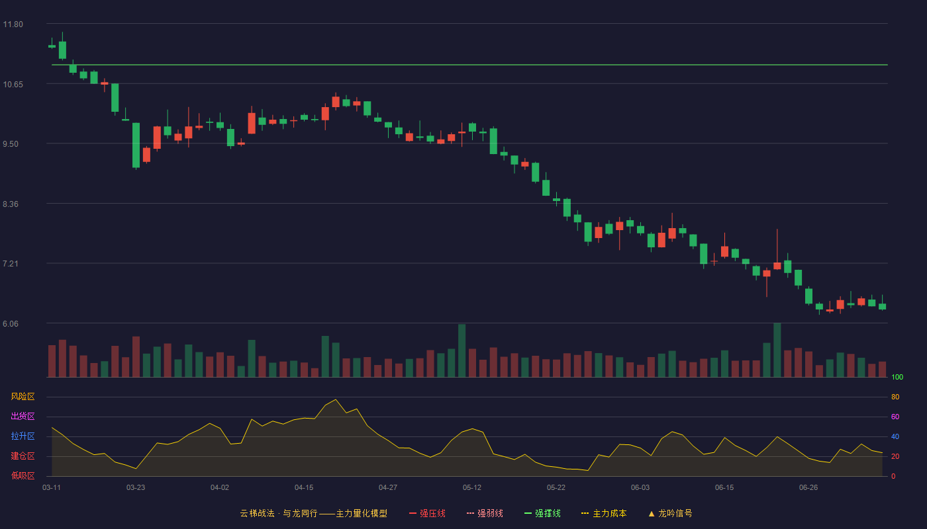Click the magenta 60 indicator axis value
The width and height of the screenshot is (927, 529).
click(895, 417)
